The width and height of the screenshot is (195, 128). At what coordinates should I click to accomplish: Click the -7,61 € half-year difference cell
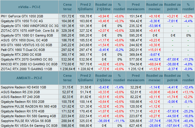tap(173, 21)
